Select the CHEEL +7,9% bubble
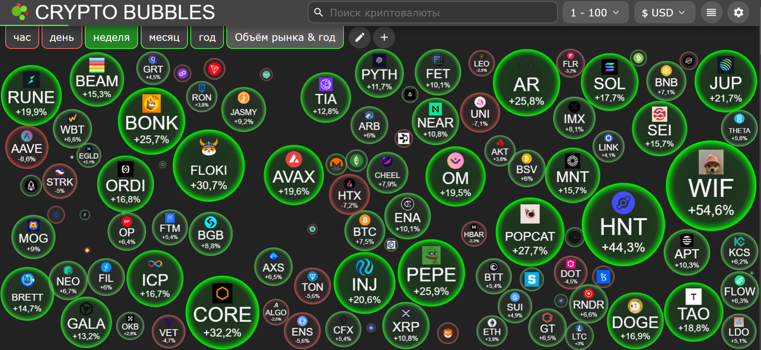The height and width of the screenshot is (350, 761). [x=387, y=172]
